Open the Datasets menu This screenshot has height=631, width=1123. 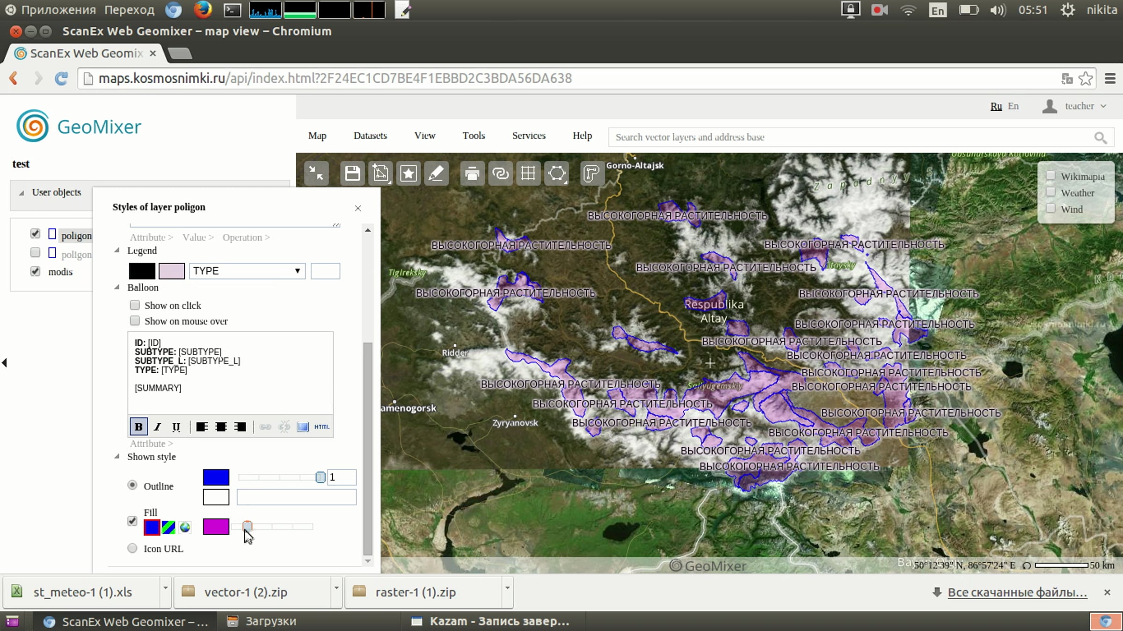click(370, 136)
